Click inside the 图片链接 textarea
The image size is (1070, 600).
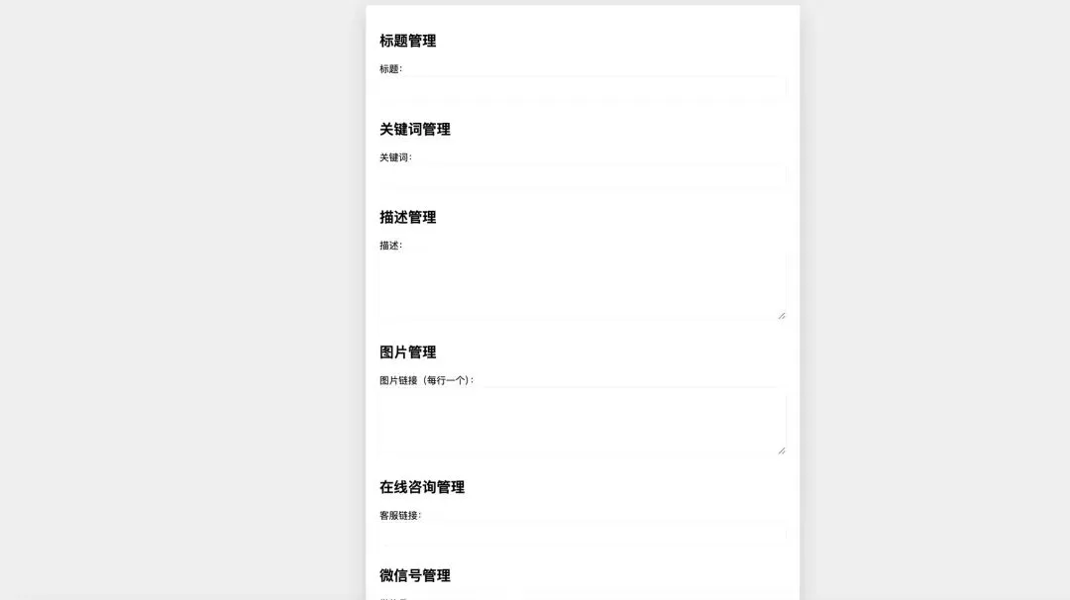[x=583, y=422]
